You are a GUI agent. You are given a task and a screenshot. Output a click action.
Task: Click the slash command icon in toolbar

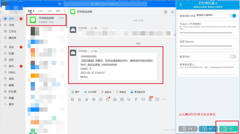pos(101,99)
